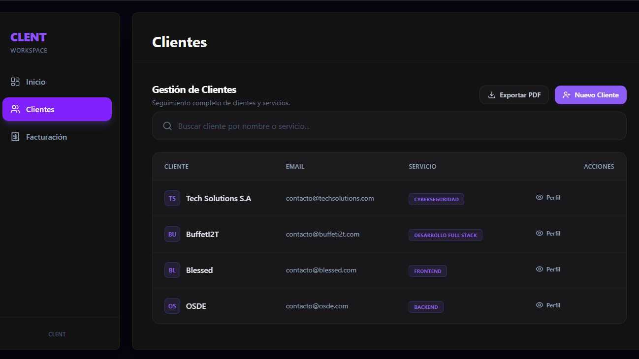Screen dimensions: 639x359
Task: Open the BuffetI2T Perfil link
Action: pos(548,234)
